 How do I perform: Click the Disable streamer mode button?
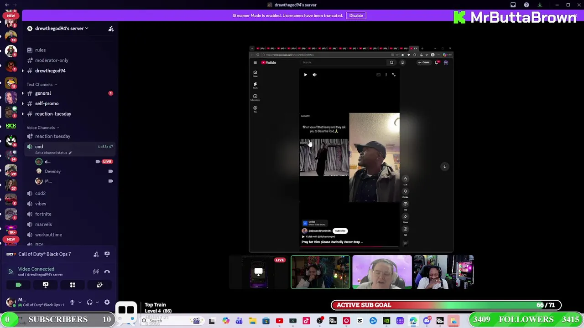coord(356,15)
